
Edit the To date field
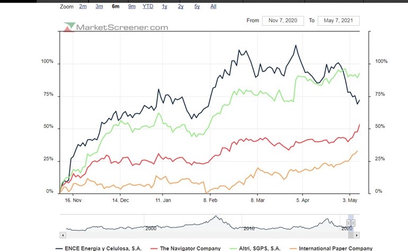coord(339,21)
